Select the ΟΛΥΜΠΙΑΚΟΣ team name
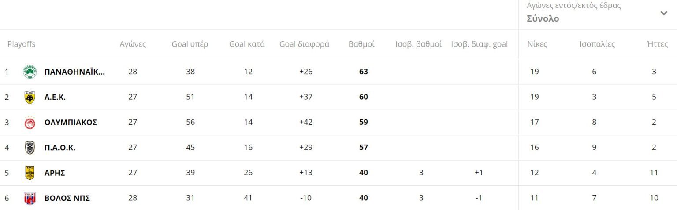 point(71,123)
